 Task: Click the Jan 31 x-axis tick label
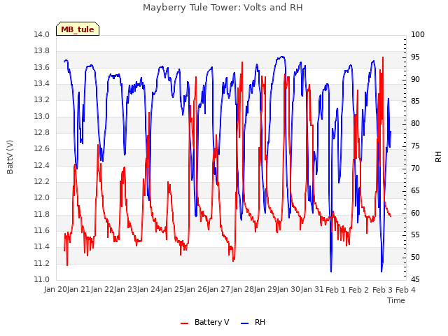[x=312, y=289]
